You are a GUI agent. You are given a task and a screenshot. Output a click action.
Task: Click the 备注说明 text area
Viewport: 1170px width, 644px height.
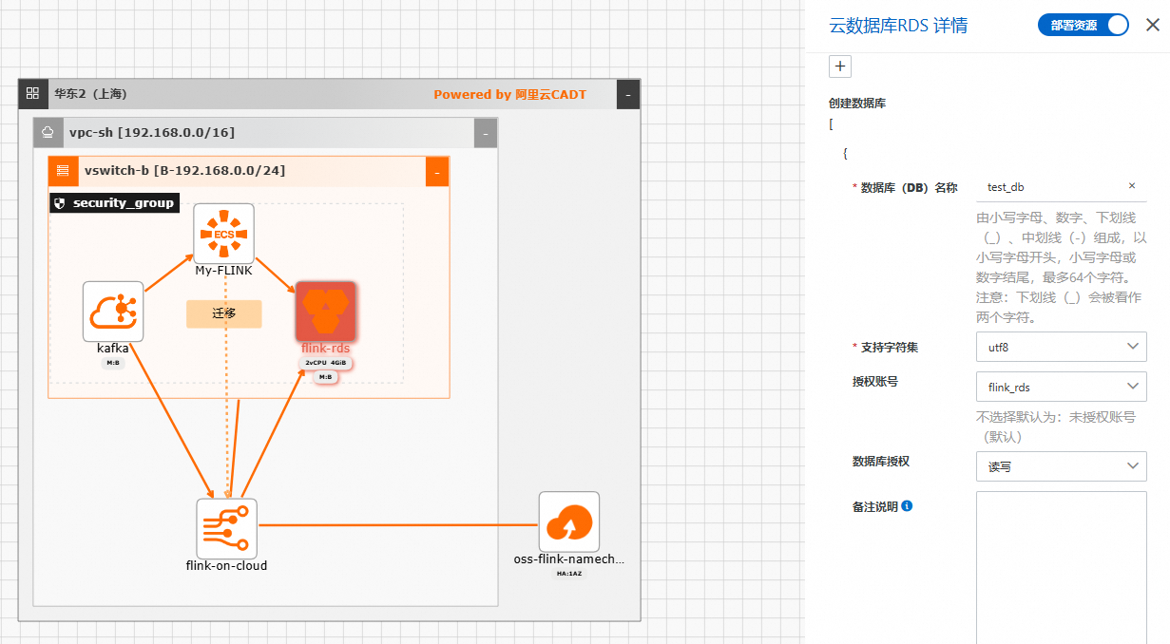coord(1061,567)
